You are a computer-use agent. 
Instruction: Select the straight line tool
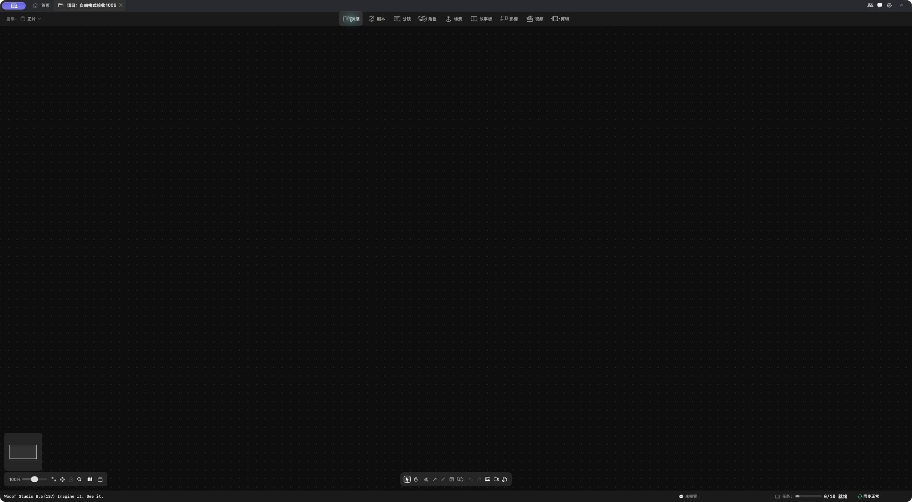443,479
